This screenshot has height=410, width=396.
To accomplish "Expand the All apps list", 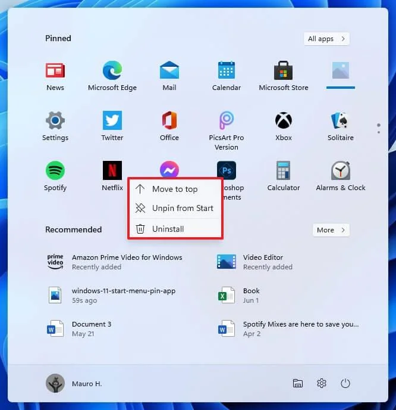I will [x=326, y=39].
